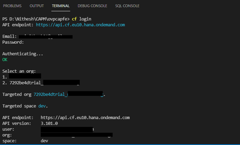Select the TERMINAL tab
This screenshot has height=145, width=240.
tap(61, 6)
